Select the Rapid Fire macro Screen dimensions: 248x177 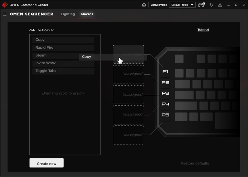point(63,48)
